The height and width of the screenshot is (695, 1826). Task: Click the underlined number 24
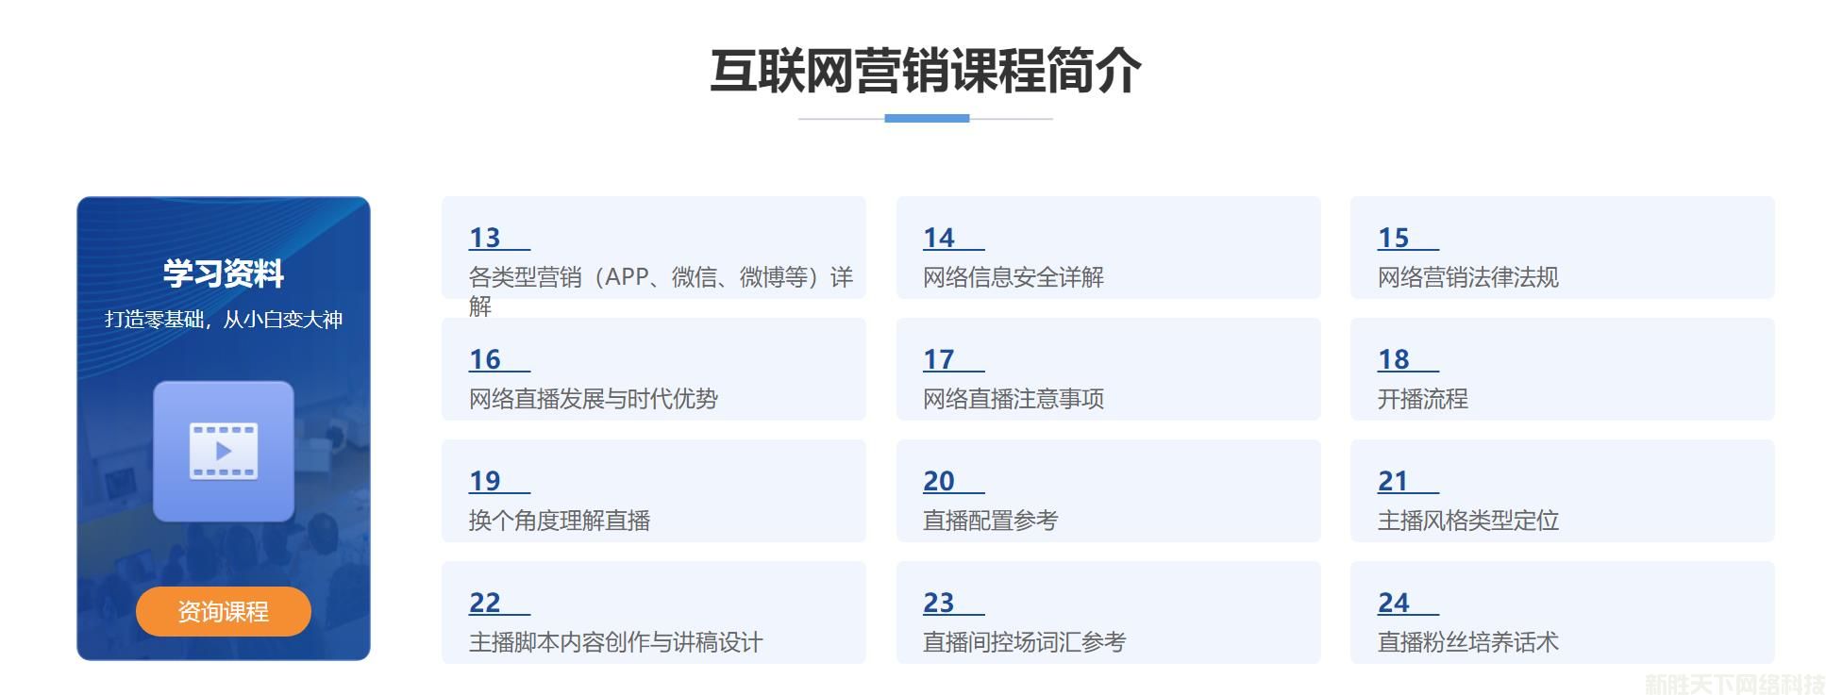(x=1393, y=603)
